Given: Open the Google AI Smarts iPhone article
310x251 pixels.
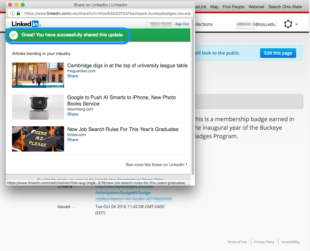Looking at the screenshot, I should pos(122,100).
